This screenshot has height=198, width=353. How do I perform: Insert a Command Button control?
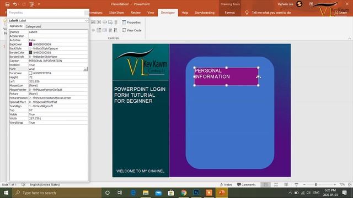coord(104,22)
